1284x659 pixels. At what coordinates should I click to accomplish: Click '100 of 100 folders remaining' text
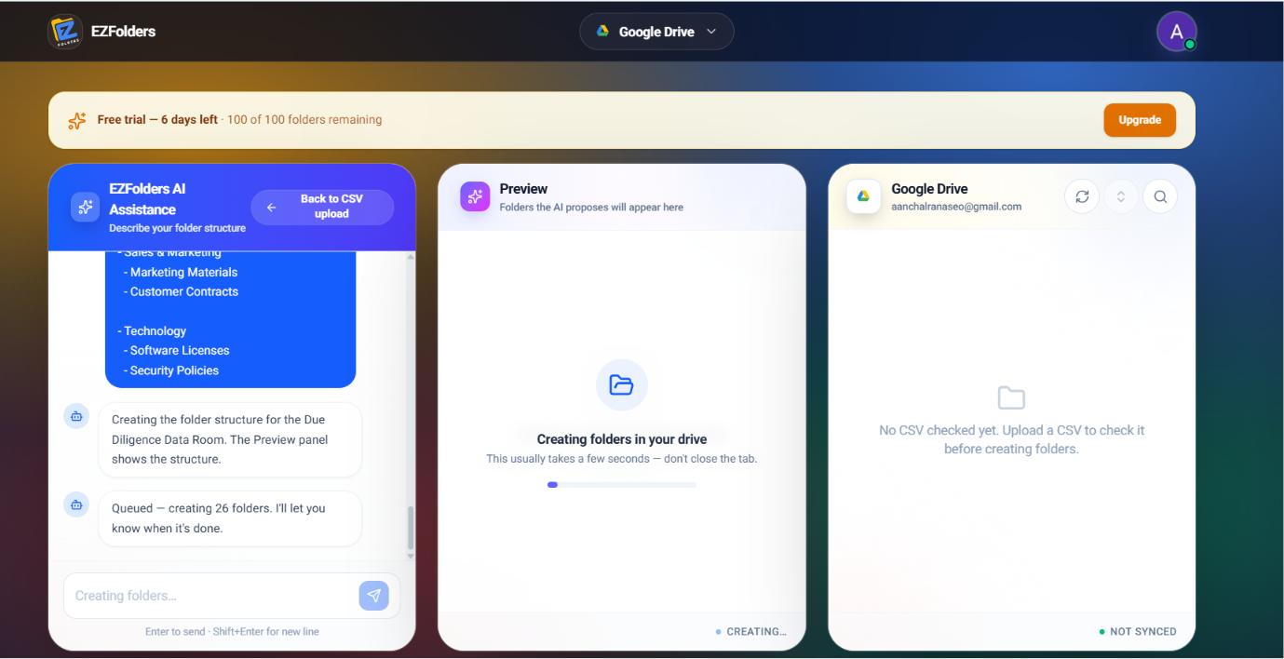(304, 120)
